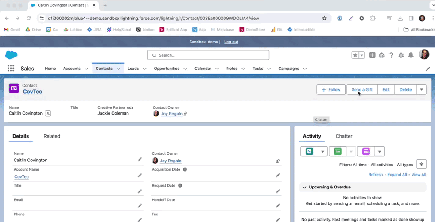Open the App Launcher grid icon

(11, 69)
